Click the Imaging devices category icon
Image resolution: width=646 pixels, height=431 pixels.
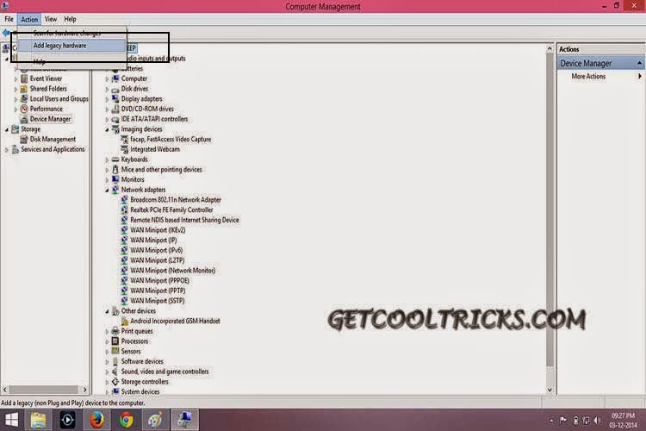coord(115,129)
